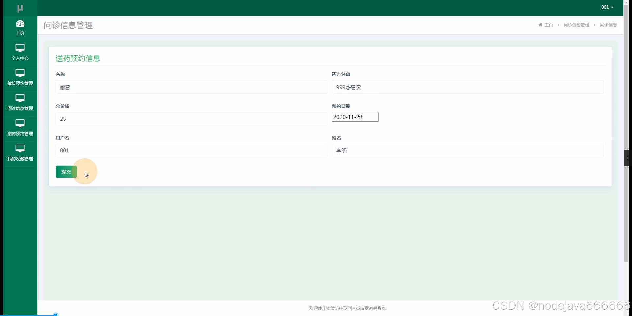632x316 pixels.
Task: Click the 送药预约信息 section heading
Action: (78, 58)
